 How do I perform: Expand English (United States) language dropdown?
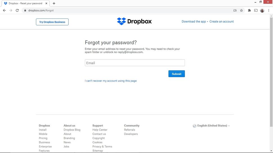click(x=213, y=125)
